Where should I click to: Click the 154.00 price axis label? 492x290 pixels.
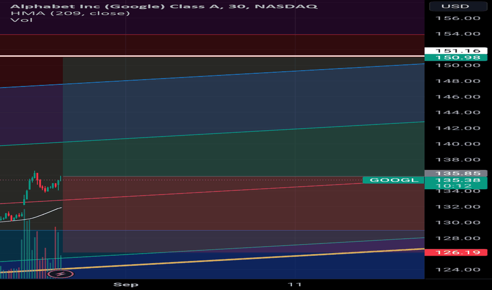point(458,34)
